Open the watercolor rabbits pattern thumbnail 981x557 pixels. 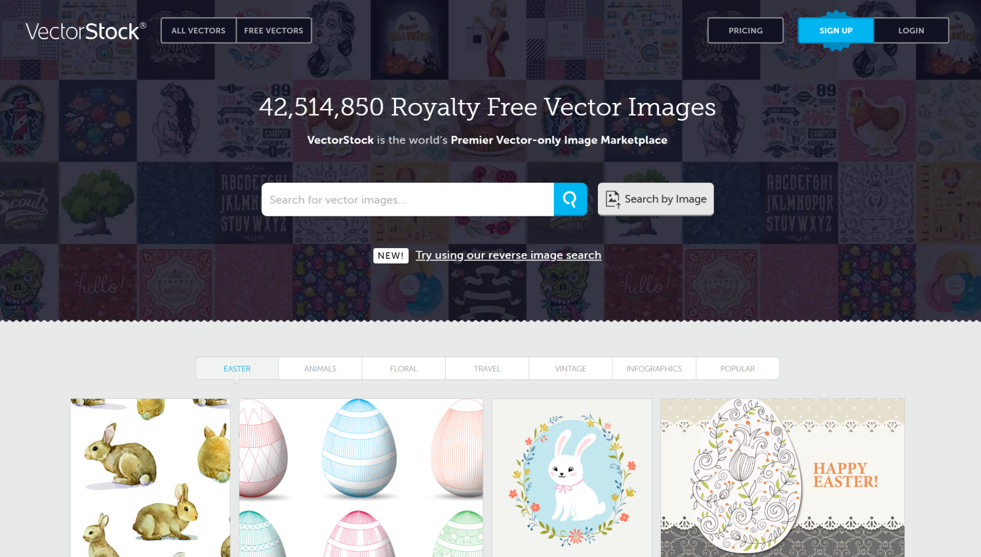[150, 478]
